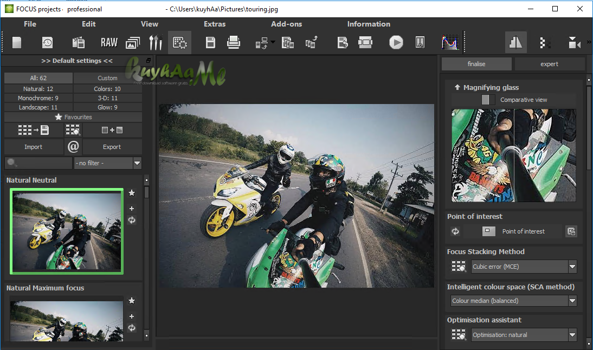Click the play button in toolbar
Viewport: 593px width, 350px height.
pos(396,42)
